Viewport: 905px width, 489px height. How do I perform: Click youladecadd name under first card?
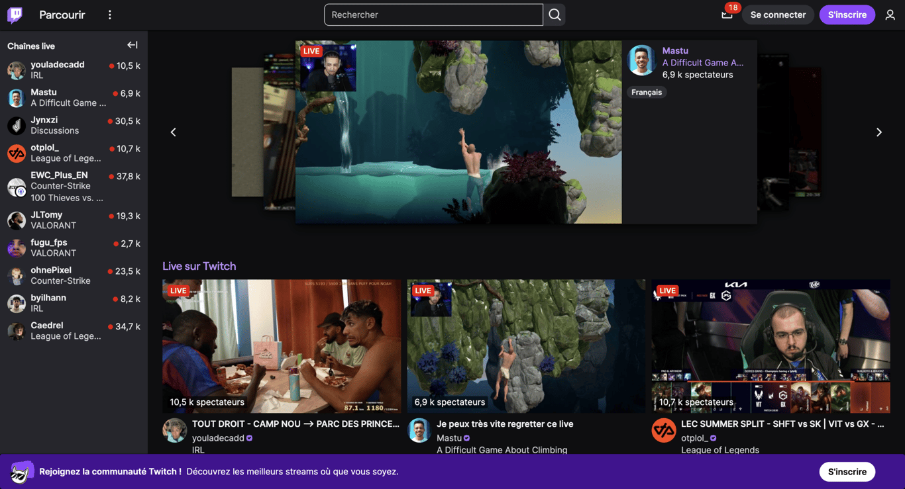218,438
